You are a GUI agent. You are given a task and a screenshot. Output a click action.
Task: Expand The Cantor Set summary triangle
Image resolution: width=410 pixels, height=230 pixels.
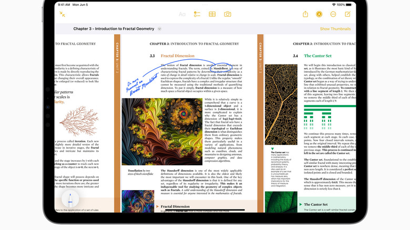click(x=300, y=204)
